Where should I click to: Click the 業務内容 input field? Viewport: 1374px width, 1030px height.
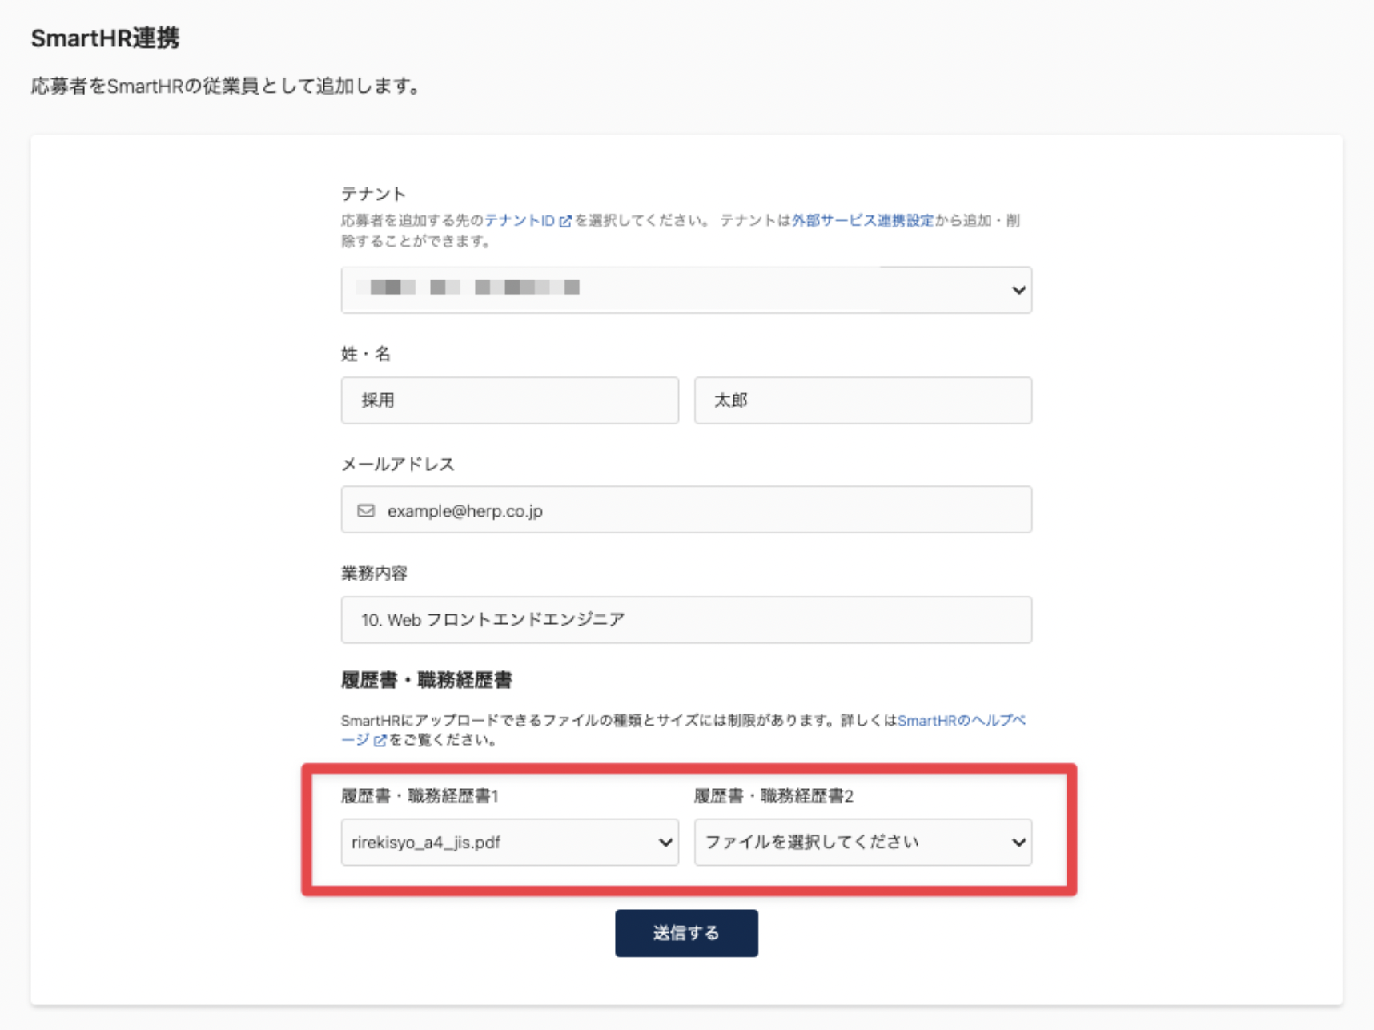[x=686, y=620]
